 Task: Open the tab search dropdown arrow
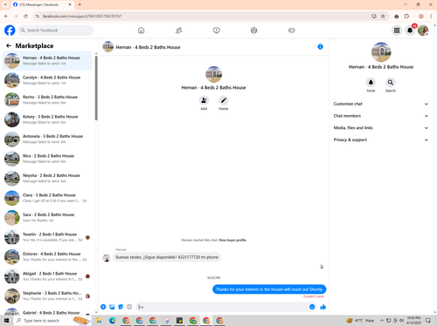(5, 4)
